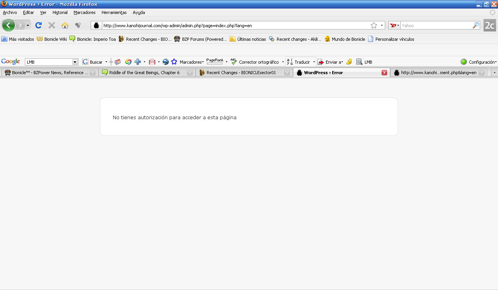Open the Últimas noticias feed bookmark

pos(248,39)
